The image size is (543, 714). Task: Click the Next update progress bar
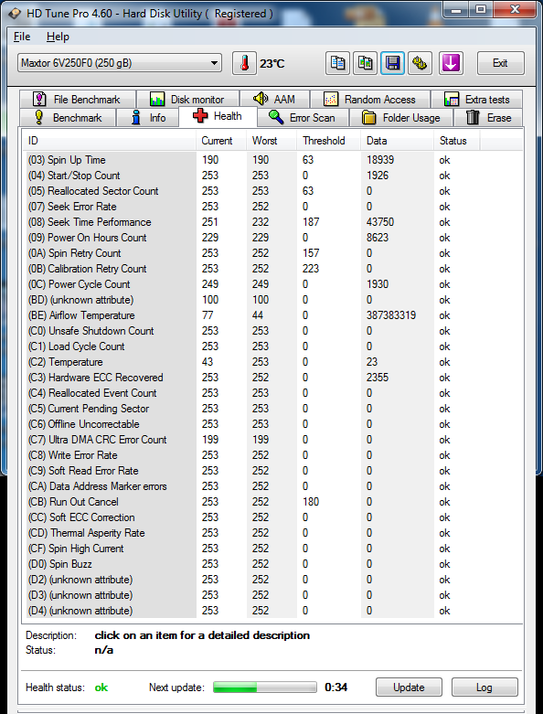(x=265, y=687)
